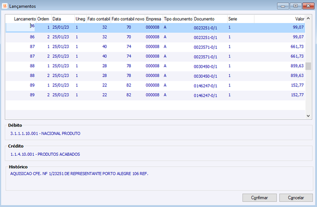Minimize the Lançamentos window
Screen dimensions: 317x207
[x=283, y=6]
